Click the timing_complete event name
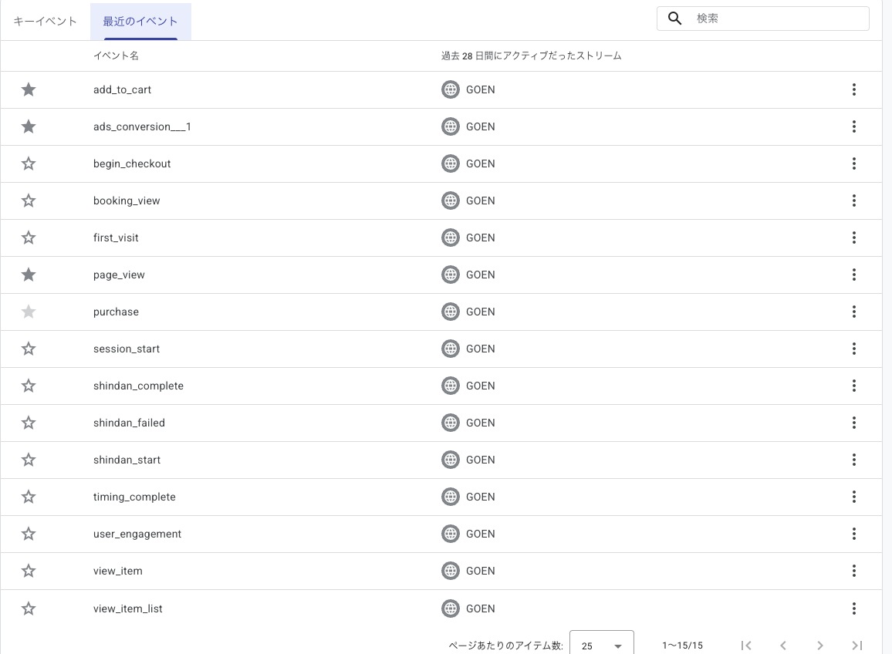The width and height of the screenshot is (892, 654). point(134,497)
